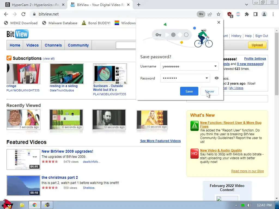Image resolution: width=279 pixels, height=209 pixels.
Task: Click the site lock icon
Action: 34,14
